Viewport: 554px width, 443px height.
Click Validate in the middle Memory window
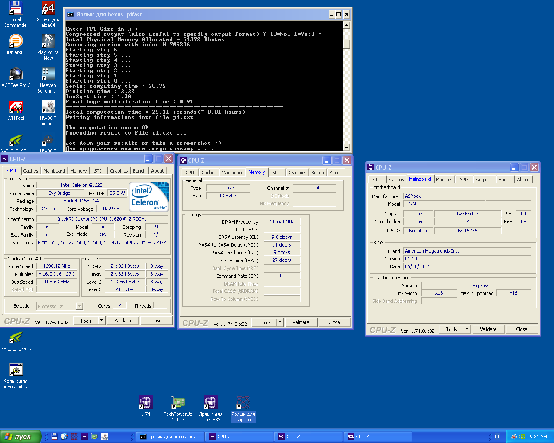tap(301, 322)
